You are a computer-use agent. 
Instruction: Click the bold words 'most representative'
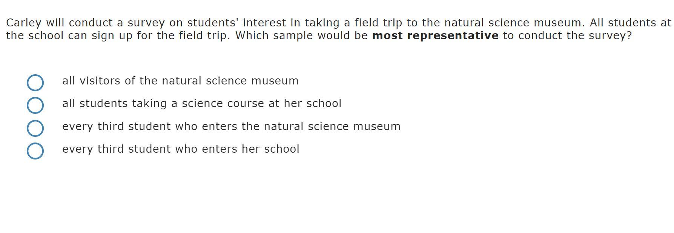(x=435, y=35)
